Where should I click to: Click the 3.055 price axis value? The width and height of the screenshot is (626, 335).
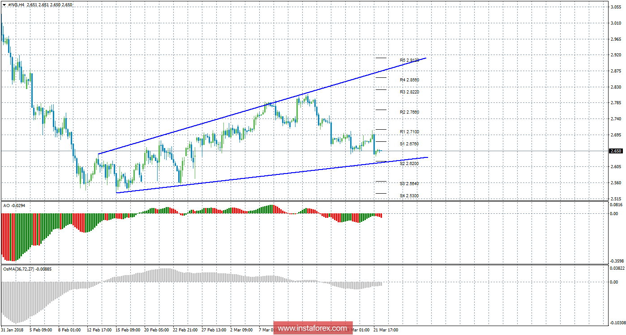616,8
